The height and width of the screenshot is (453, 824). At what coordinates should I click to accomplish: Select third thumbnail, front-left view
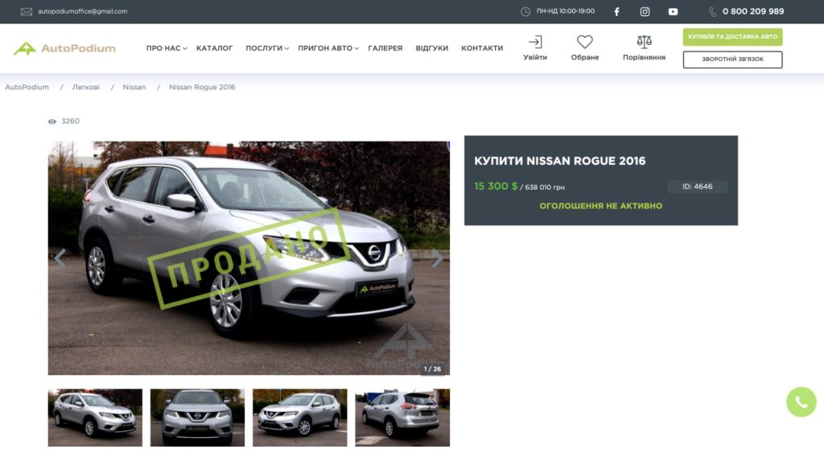pos(300,418)
